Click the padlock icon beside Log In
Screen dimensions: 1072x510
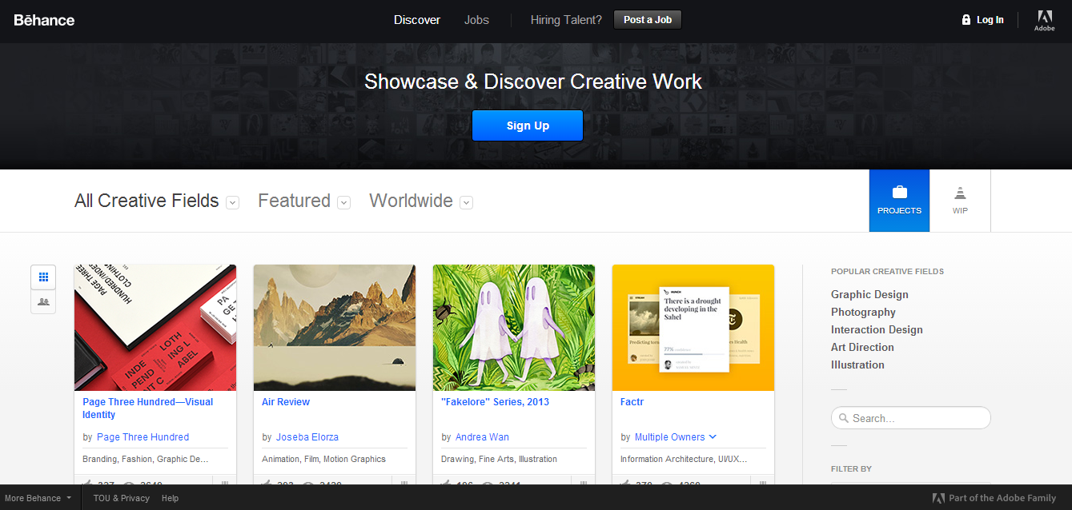tap(966, 20)
